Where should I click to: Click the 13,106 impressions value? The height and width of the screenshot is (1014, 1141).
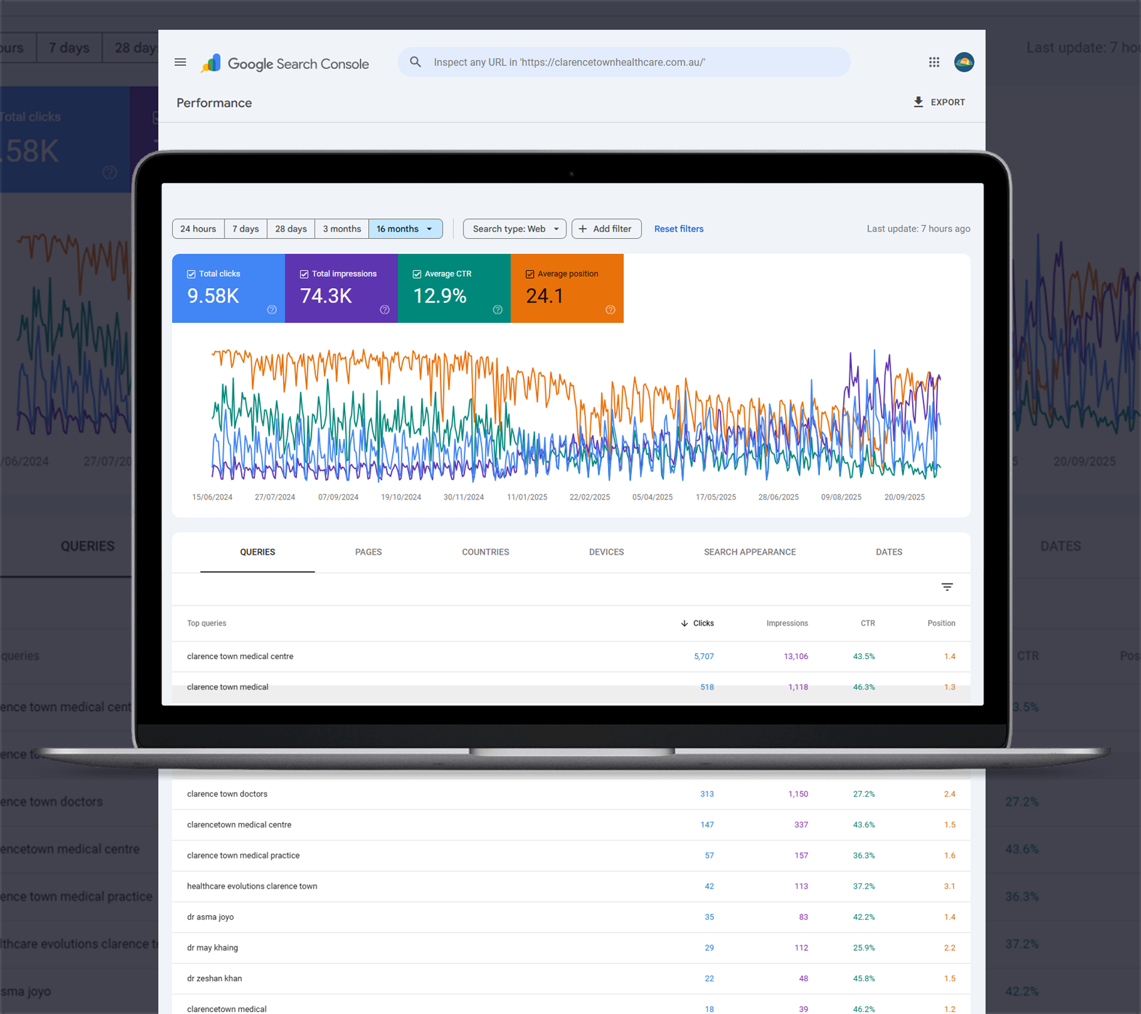coord(795,656)
